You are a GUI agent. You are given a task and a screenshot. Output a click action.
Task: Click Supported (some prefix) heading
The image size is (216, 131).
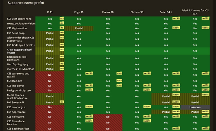pyautogui.click(x=26, y=3)
